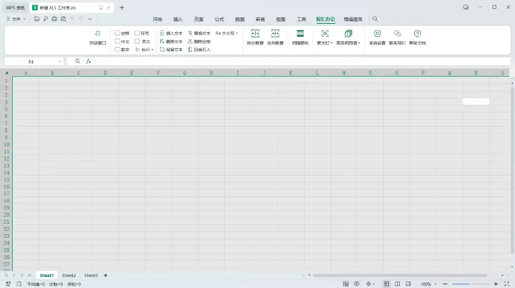The width and height of the screenshot is (515, 288).
Task: Click the fx insert function icon
Action: 88,61
